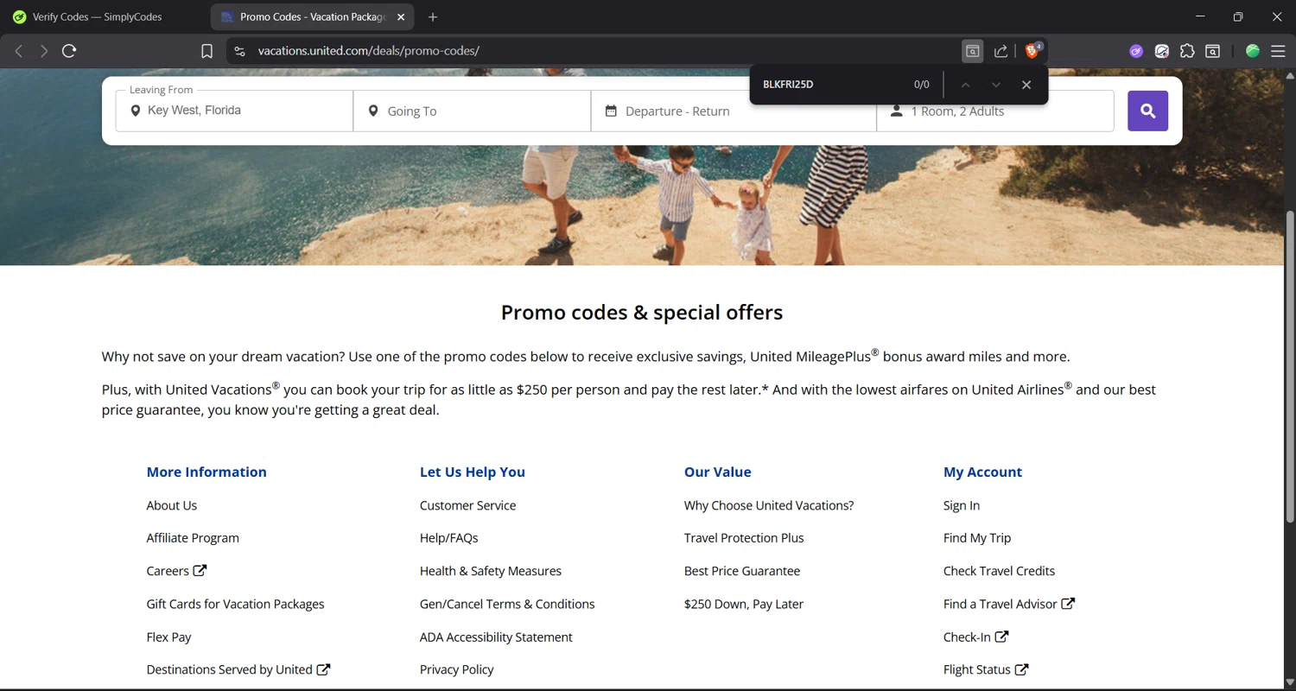This screenshot has height=691, width=1296.
Task: Open the browser hamburger menu
Action: pyautogui.click(x=1278, y=51)
